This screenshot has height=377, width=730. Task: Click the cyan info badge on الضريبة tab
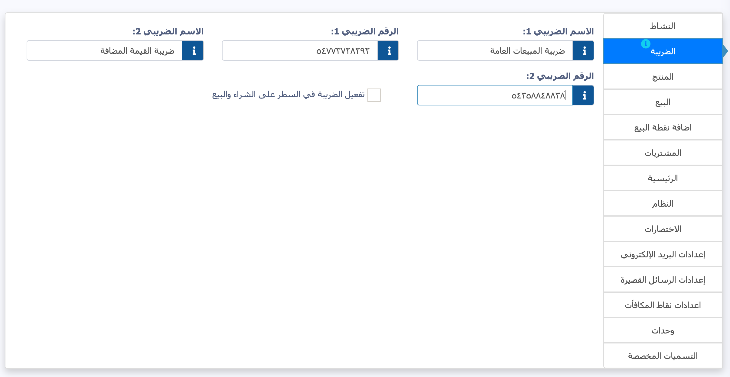tap(646, 44)
